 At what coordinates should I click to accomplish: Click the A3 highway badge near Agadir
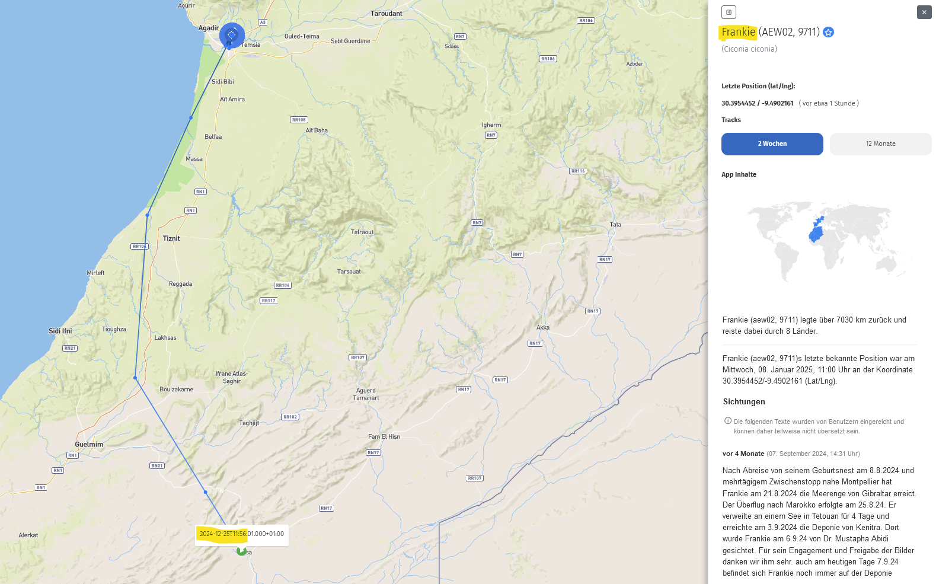(x=263, y=23)
